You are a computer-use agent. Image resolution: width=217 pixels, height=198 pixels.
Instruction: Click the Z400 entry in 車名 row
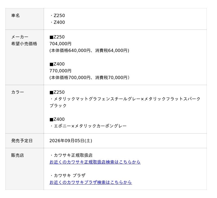coord(57,22)
